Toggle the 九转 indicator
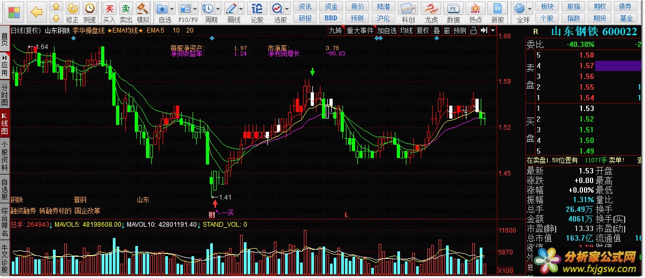The width and height of the screenshot is (645, 278). point(336,30)
